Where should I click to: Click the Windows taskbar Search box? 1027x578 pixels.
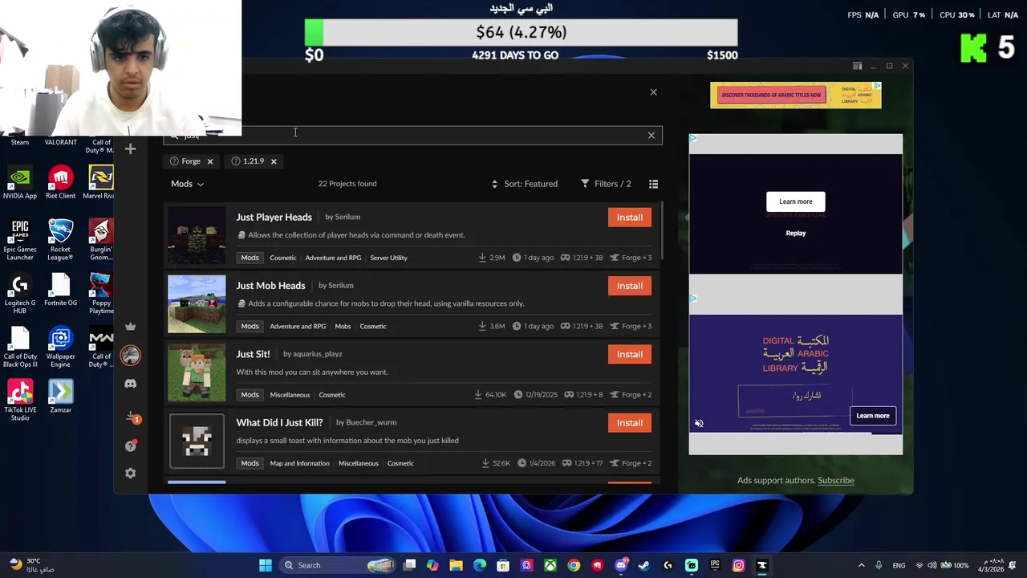[338, 565]
